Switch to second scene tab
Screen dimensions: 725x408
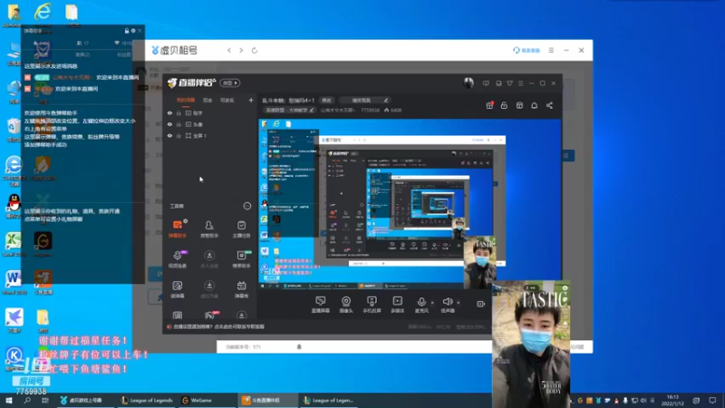point(208,100)
